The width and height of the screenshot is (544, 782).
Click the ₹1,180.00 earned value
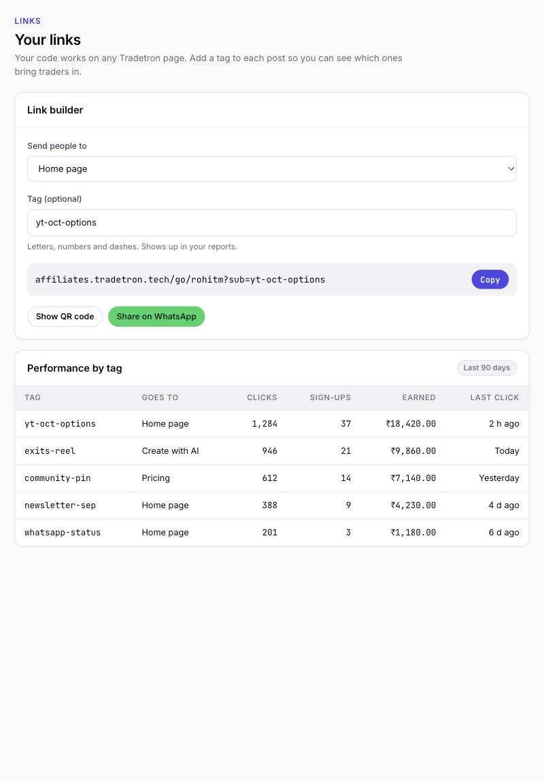(x=413, y=532)
